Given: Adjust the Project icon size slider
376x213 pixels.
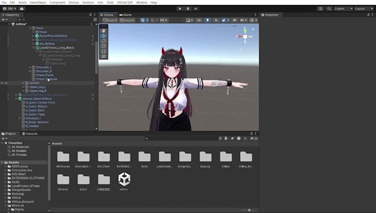Looking at the screenshot, I should (x=249, y=210).
